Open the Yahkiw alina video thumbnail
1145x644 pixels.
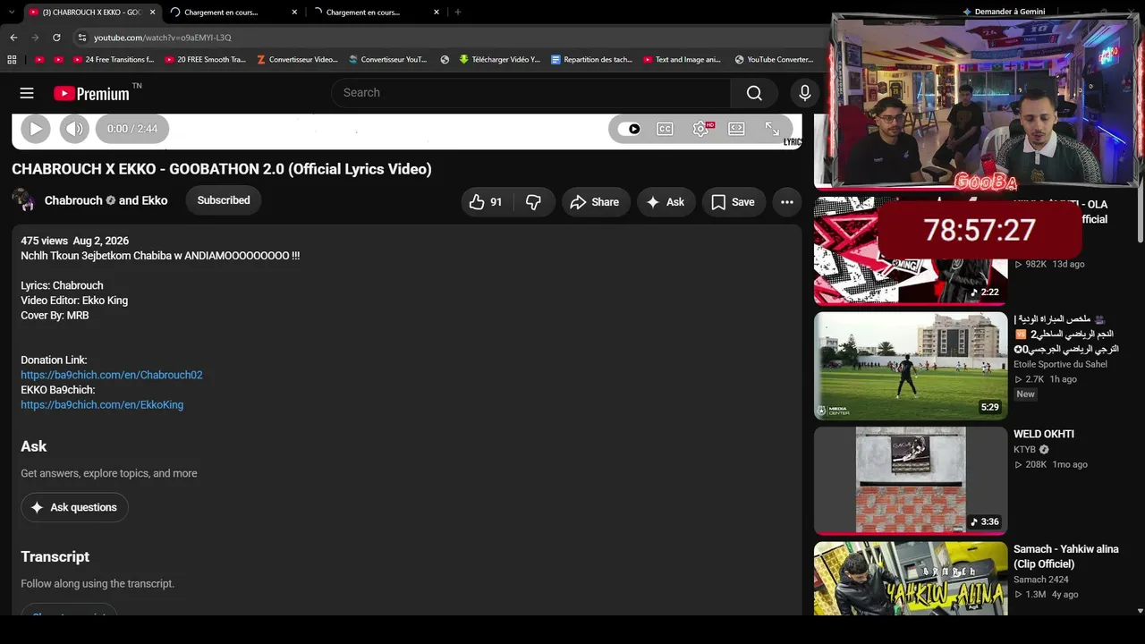[x=911, y=578]
